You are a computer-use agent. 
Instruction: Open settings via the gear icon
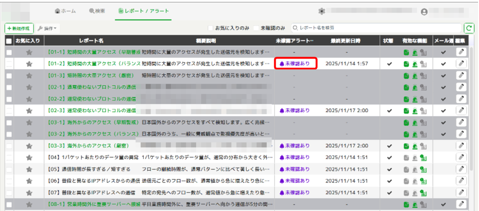click(322, 11)
